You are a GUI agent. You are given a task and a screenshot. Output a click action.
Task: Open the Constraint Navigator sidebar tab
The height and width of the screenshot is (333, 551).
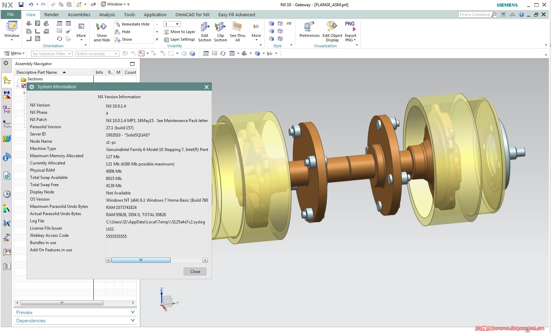(x=7, y=94)
